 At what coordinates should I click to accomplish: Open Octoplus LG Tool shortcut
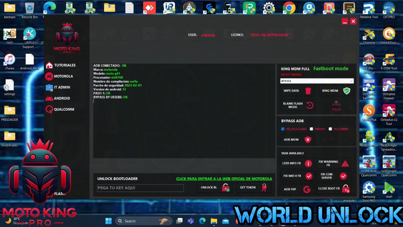389,115
